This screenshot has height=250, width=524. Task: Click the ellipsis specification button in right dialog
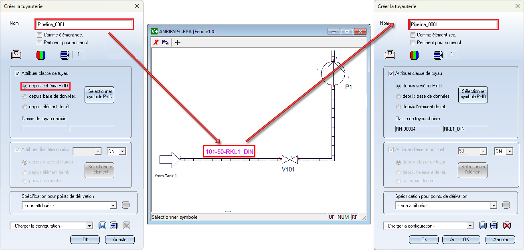(506, 205)
